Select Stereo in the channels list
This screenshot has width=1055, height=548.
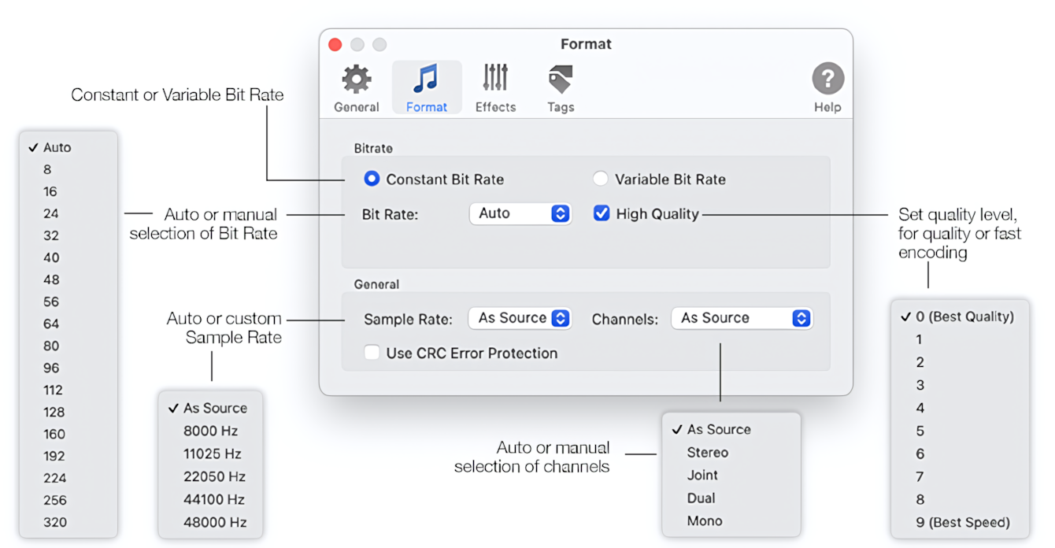pos(707,453)
